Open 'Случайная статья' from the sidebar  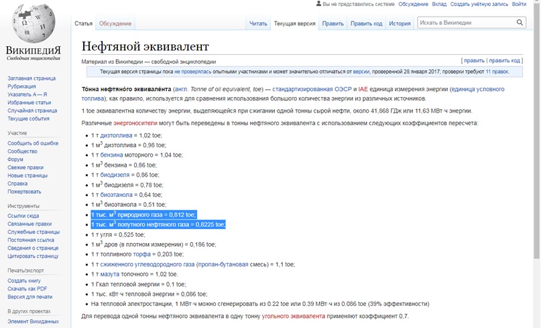click(x=30, y=110)
